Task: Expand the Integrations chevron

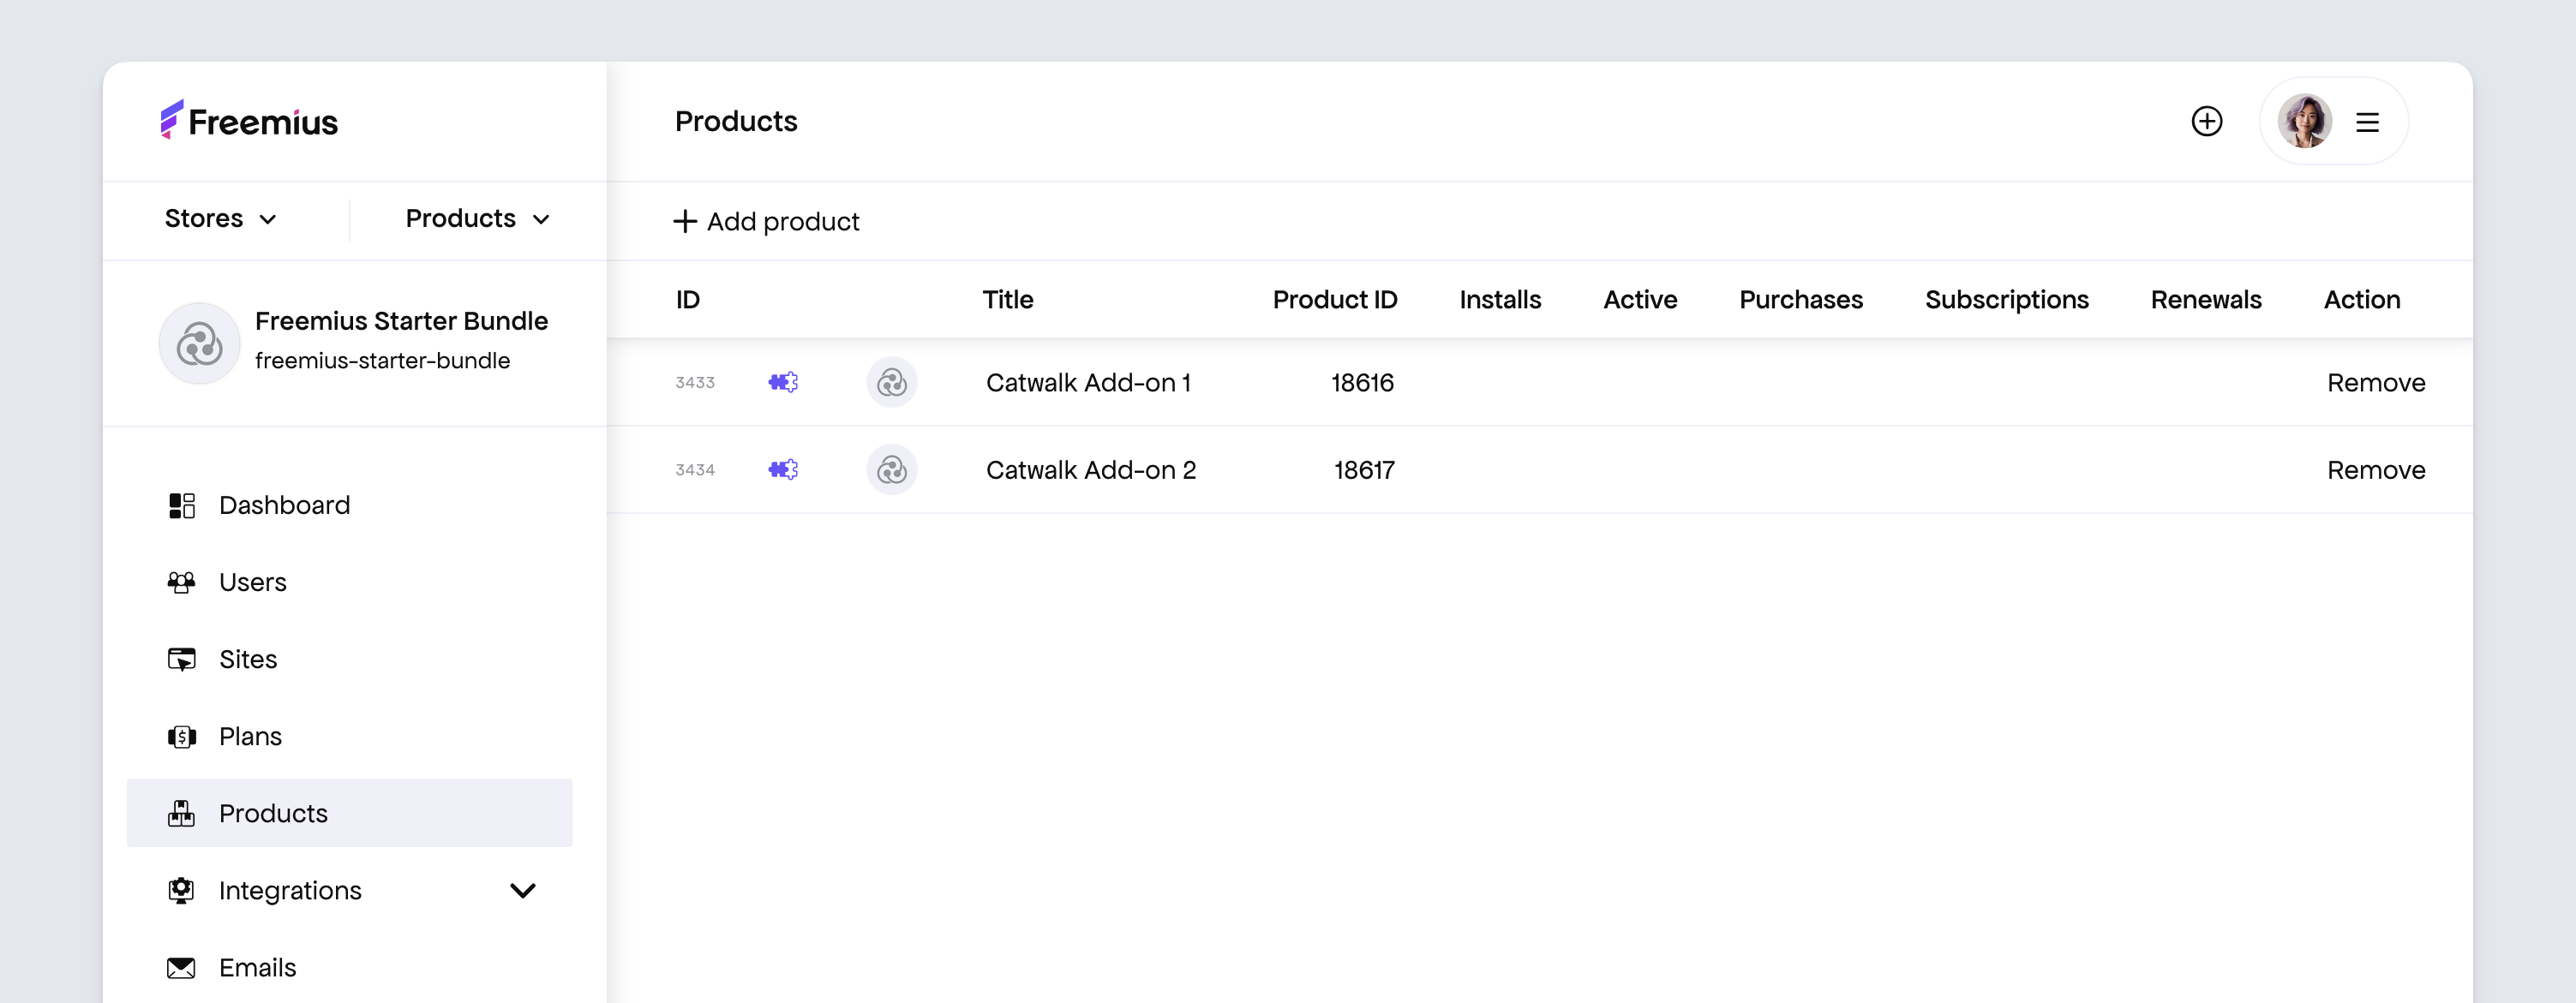Action: click(x=523, y=890)
